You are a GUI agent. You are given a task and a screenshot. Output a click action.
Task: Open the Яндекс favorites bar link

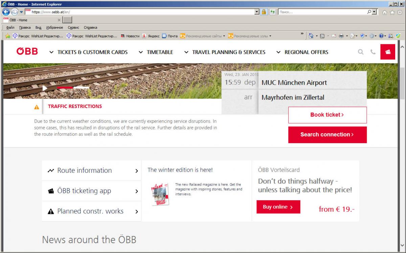click(151, 36)
